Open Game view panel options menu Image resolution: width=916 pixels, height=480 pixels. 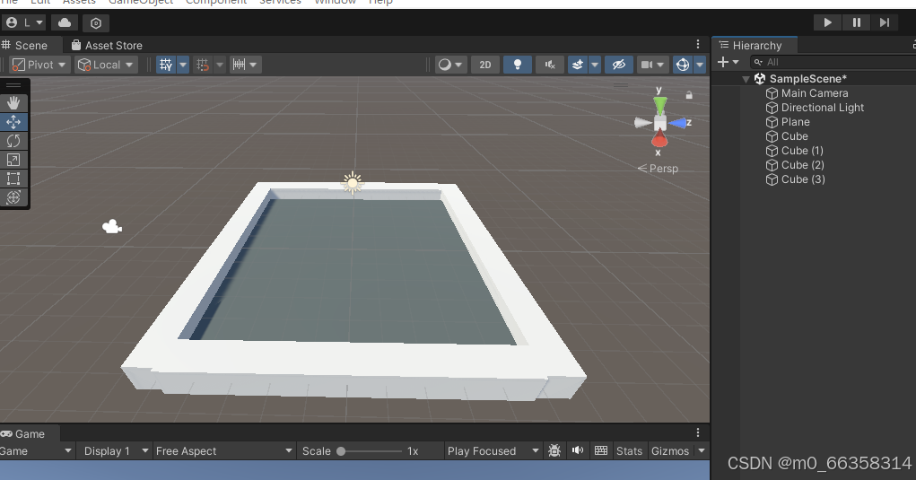[x=697, y=432]
